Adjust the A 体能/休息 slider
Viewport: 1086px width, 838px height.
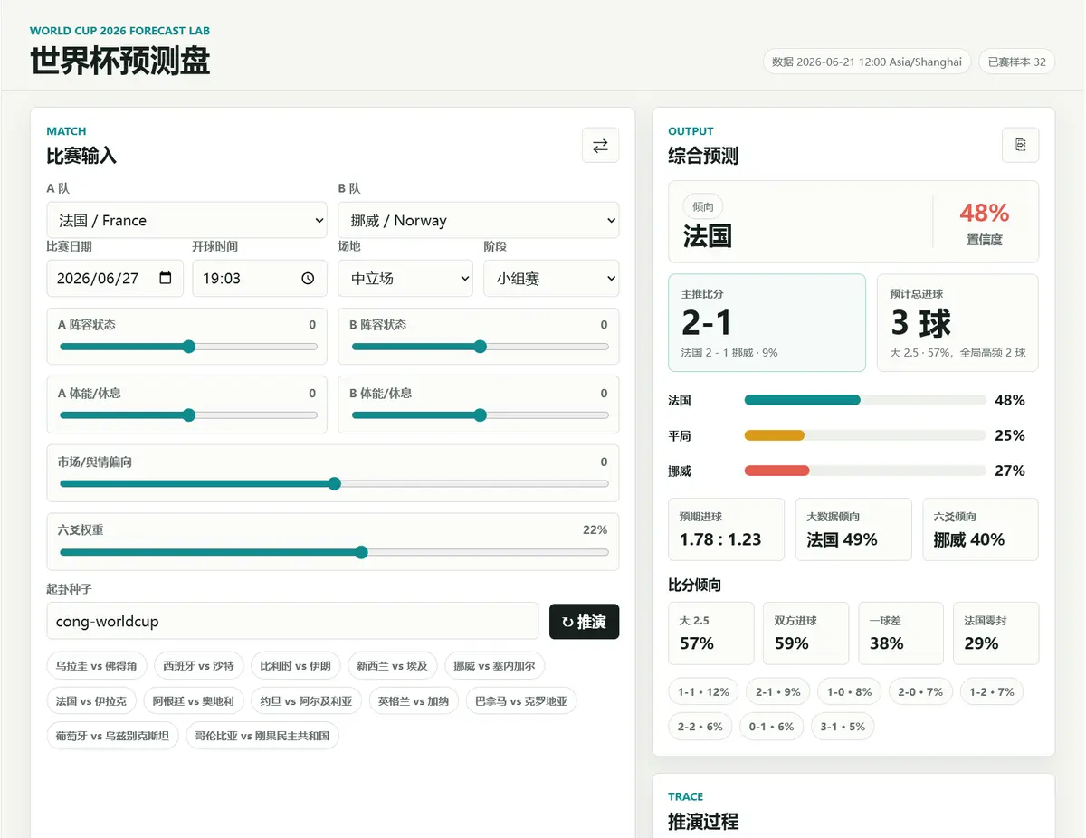click(188, 415)
